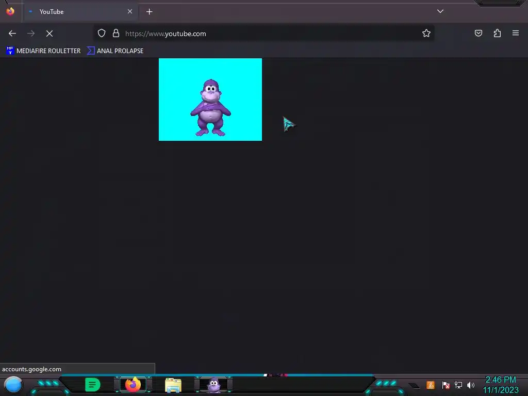Show the clock and date panel
Viewport: 528px width, 396px height.
pos(501,385)
